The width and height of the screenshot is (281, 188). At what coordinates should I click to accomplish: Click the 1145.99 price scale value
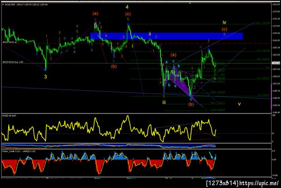click(x=276, y=98)
